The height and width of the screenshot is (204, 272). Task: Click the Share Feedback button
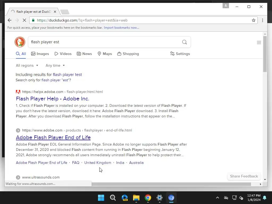[244, 176]
